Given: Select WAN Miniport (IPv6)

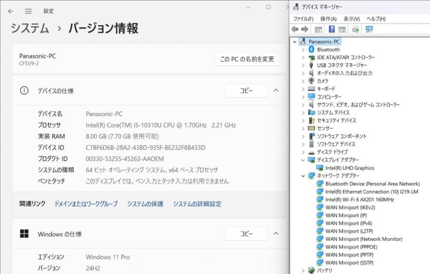Looking at the screenshot, I should point(349,223).
